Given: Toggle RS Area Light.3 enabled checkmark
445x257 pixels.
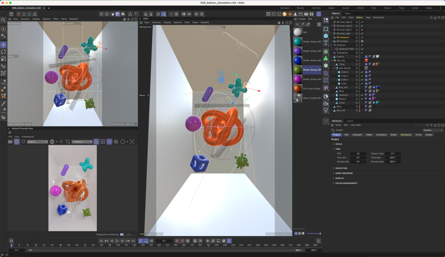Looking at the screenshot, I should tap(362, 22).
